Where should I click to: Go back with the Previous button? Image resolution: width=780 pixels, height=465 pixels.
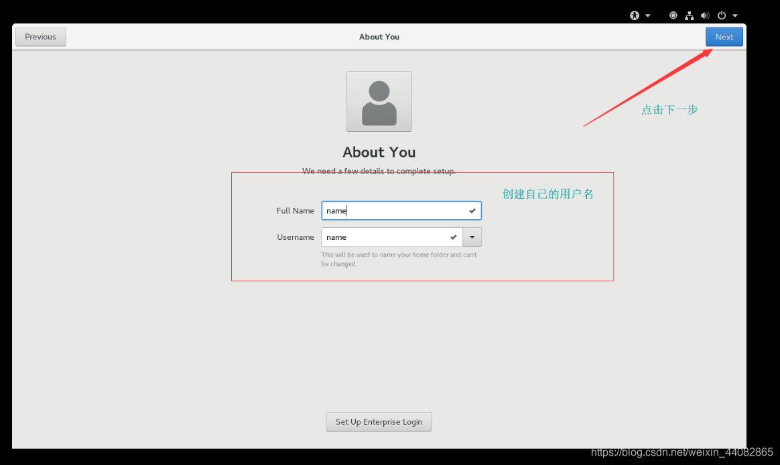[40, 37]
